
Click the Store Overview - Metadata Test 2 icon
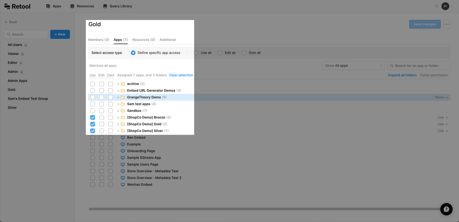(x=123, y=178)
